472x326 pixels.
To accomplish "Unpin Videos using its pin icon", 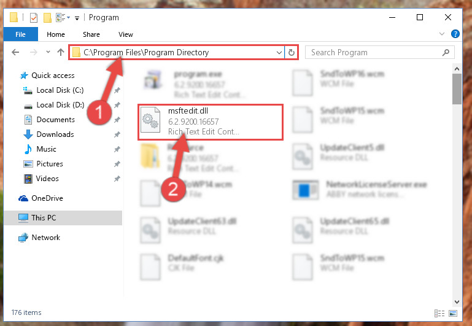I will [x=117, y=179].
